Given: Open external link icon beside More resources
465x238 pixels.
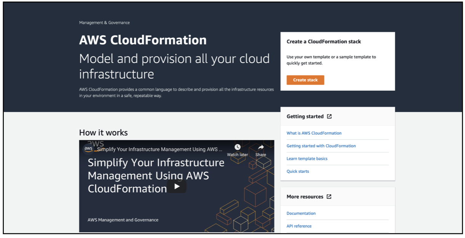Looking at the screenshot, I should pos(329,196).
